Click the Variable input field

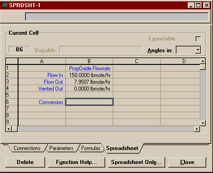point(101,50)
